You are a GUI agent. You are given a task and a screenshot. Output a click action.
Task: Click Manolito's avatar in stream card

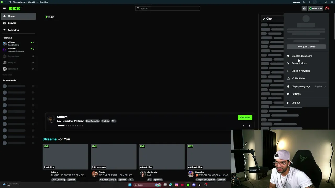[191, 174]
